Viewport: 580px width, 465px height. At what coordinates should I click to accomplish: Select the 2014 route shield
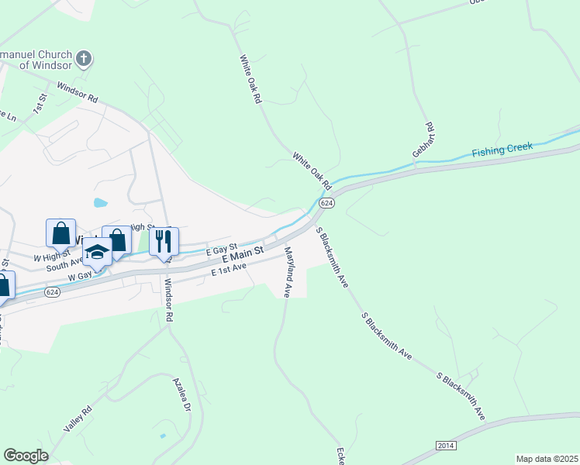(446, 446)
